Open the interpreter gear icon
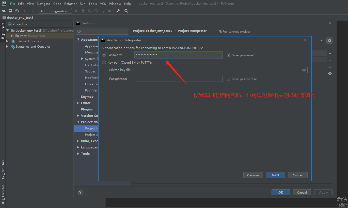Viewport: 348px width, 208px height. coord(329,41)
